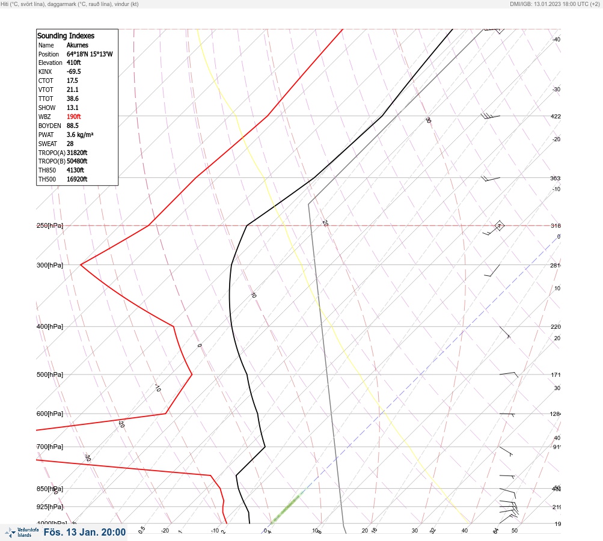Click the wind barb at 700 hPa level
Image resolution: width=603 pixels, height=541 pixels.
(x=506, y=451)
